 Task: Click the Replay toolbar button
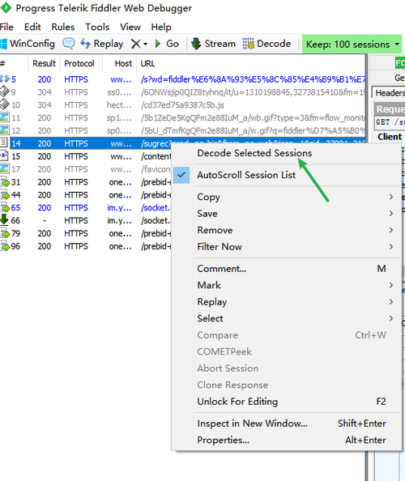coord(102,44)
